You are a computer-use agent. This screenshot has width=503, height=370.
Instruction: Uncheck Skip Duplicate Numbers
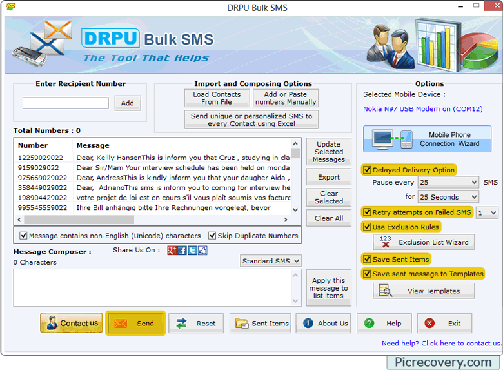[x=212, y=236]
